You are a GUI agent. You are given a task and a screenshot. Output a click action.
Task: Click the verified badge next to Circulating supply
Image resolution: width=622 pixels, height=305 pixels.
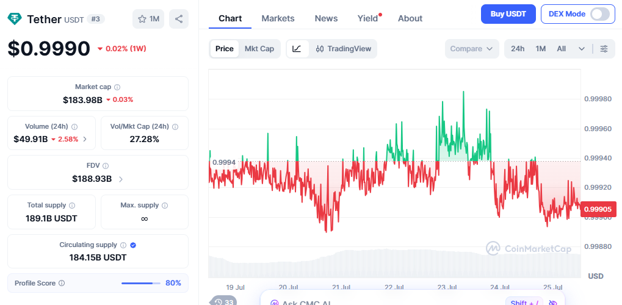(x=133, y=245)
